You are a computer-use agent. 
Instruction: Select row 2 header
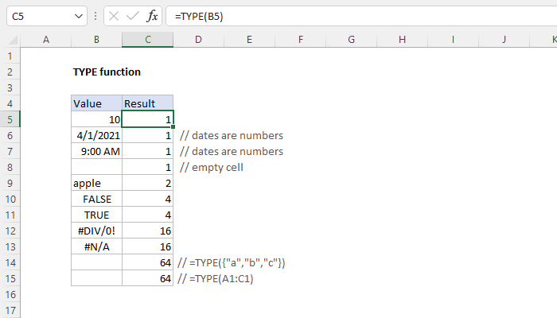(x=10, y=72)
